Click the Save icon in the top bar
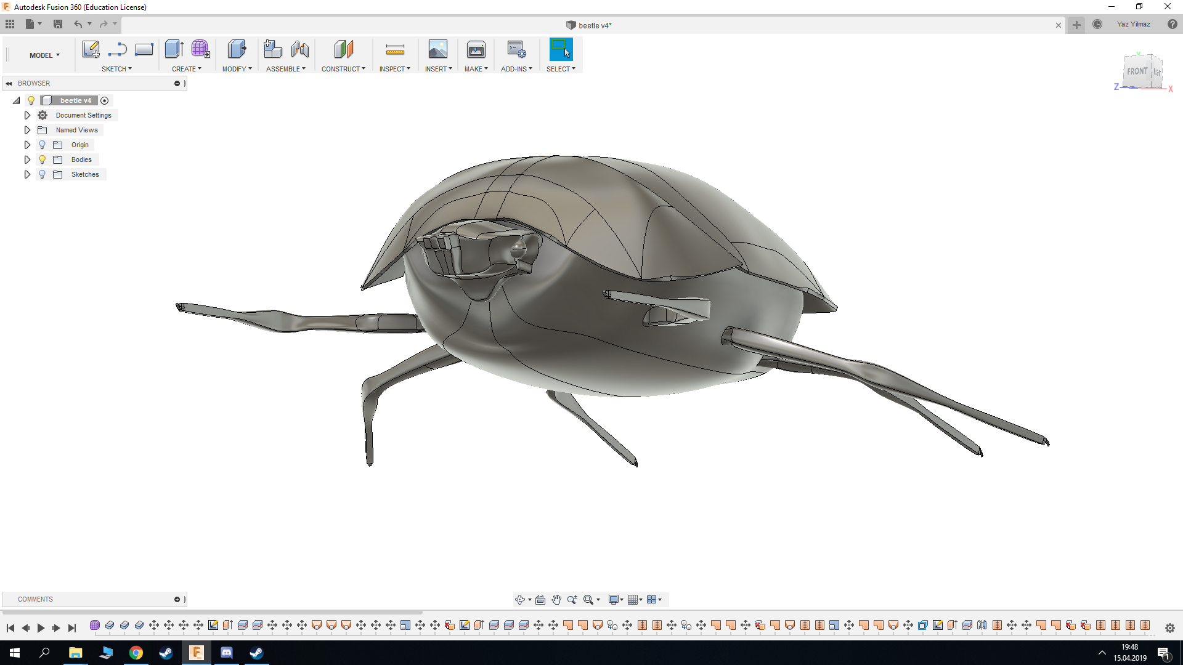The width and height of the screenshot is (1183, 665). [x=58, y=24]
